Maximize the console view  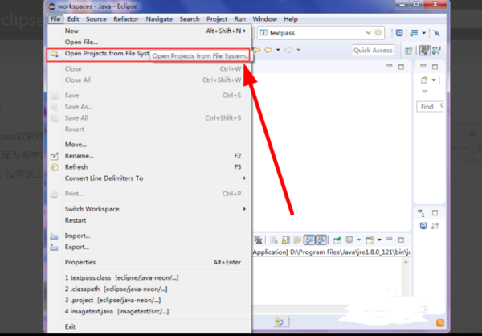tap(401, 240)
